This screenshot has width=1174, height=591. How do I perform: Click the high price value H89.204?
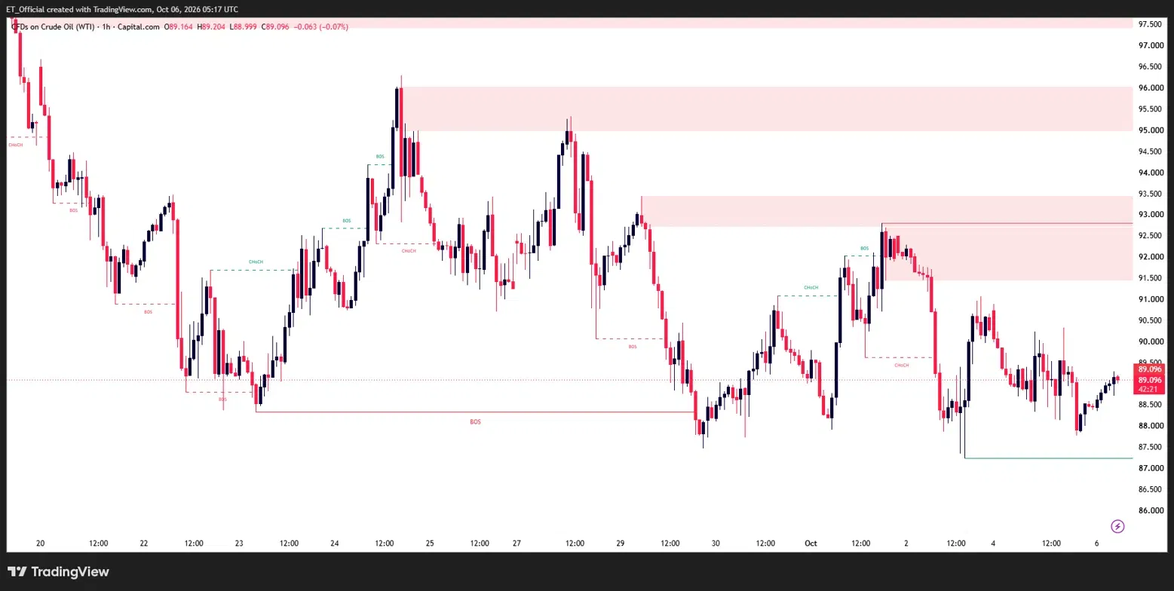click(x=213, y=27)
